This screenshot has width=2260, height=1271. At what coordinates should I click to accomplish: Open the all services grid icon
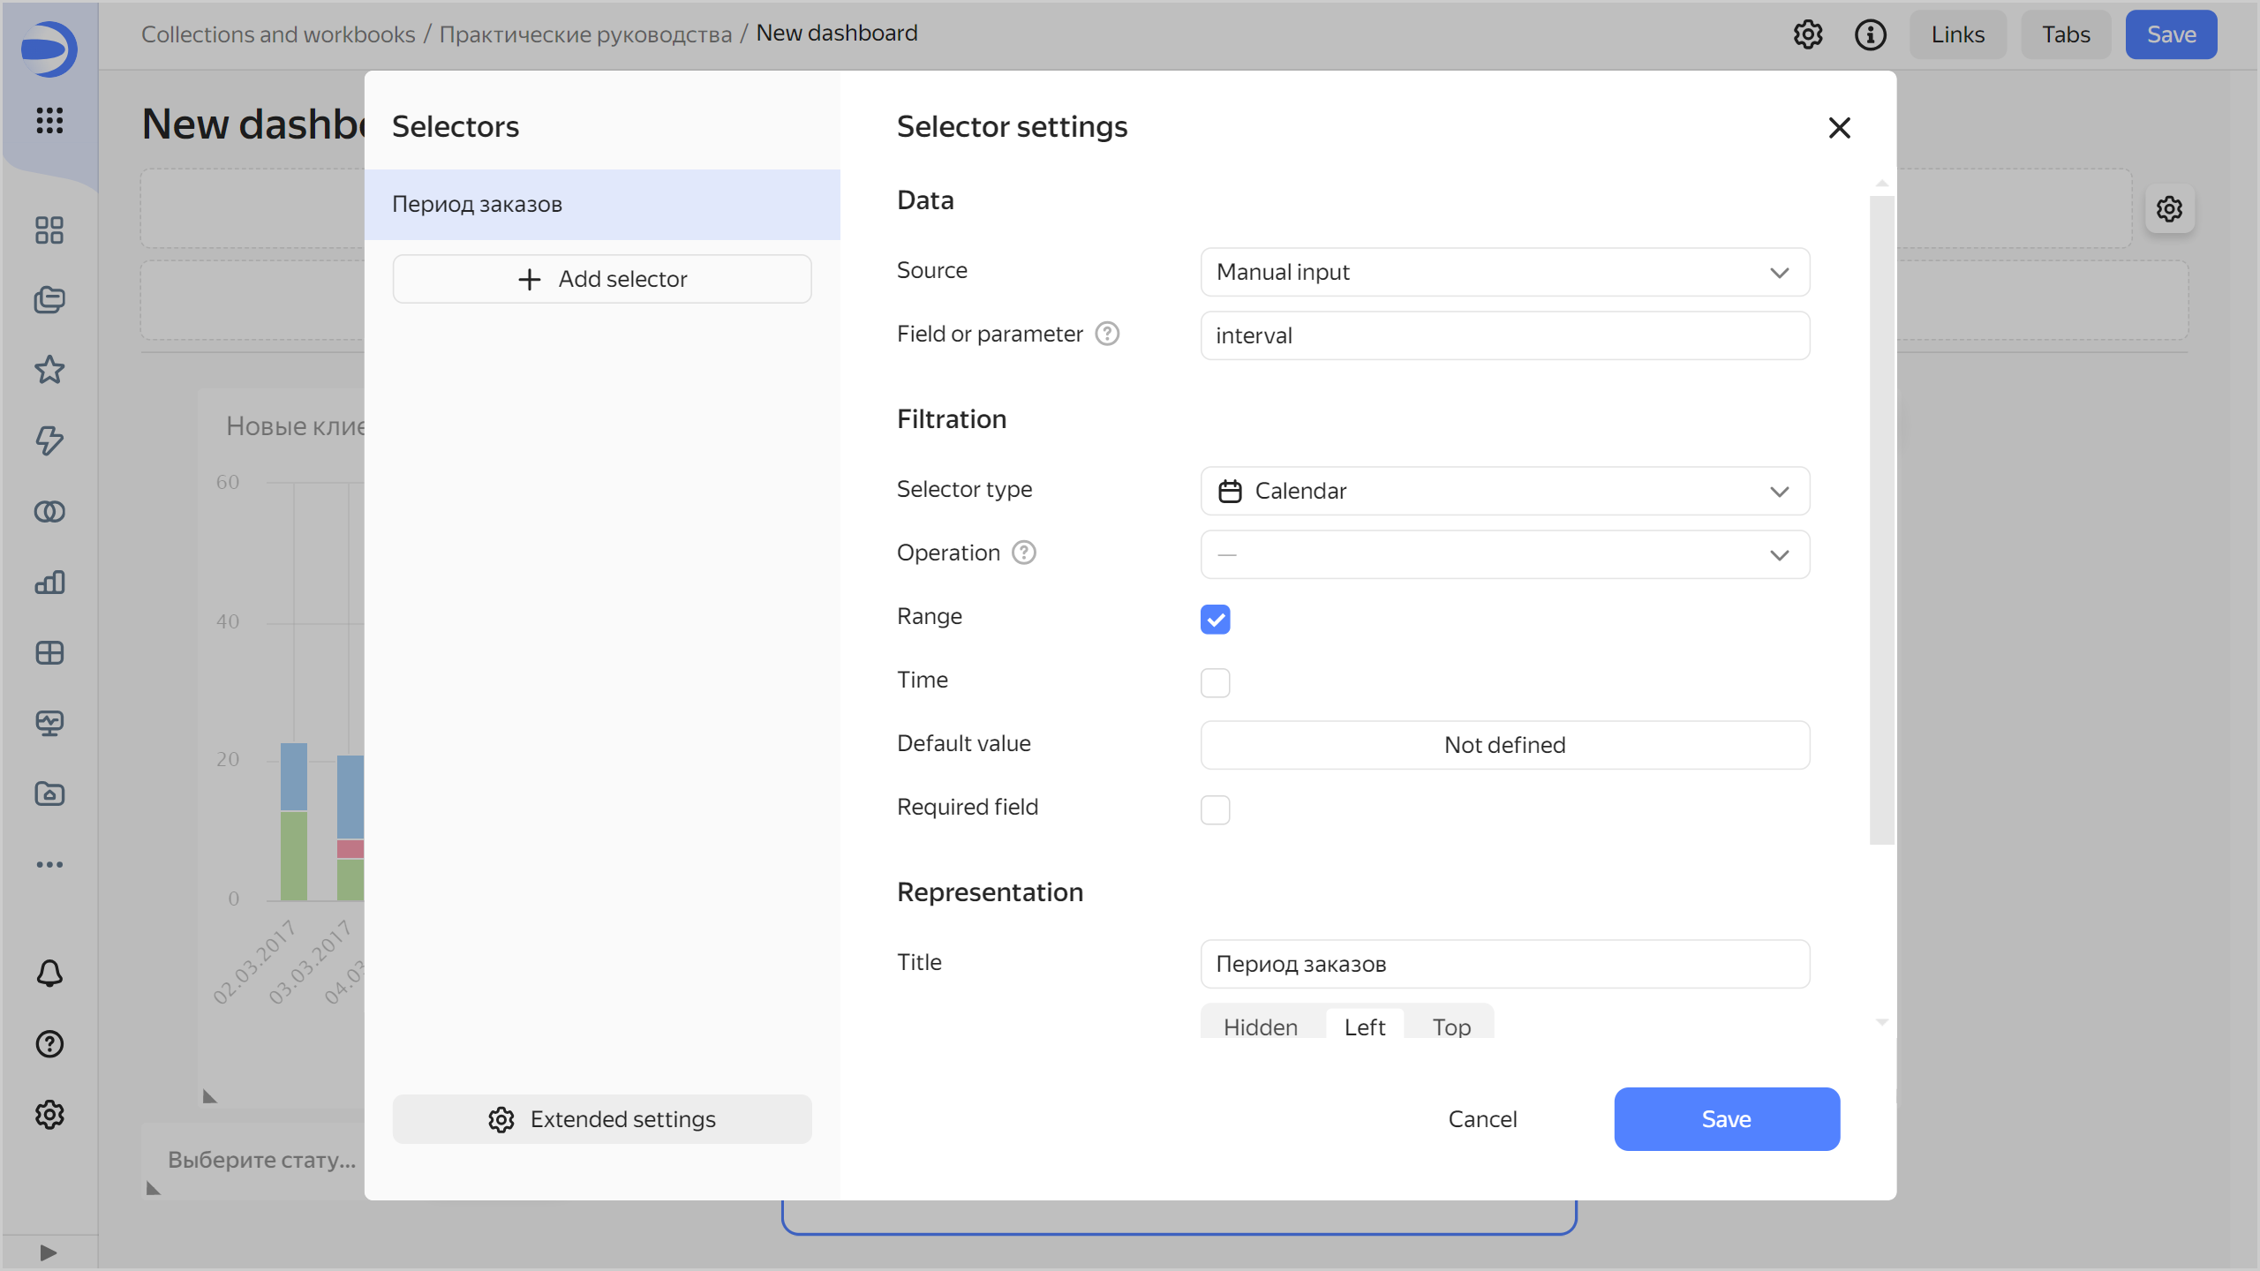tap(49, 120)
